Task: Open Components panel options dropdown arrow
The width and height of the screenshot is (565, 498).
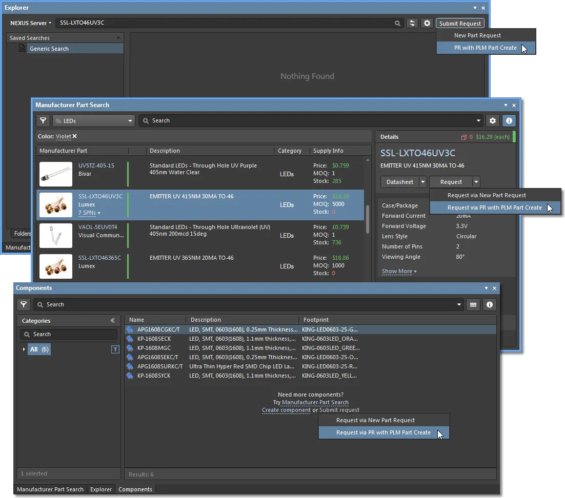Action: [x=486, y=288]
